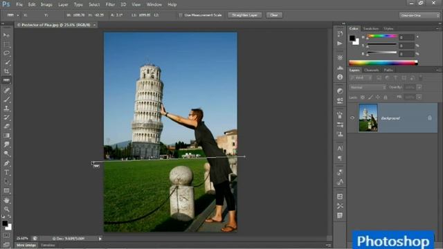
Task: Open the Info panel icon
Action: [340, 77]
